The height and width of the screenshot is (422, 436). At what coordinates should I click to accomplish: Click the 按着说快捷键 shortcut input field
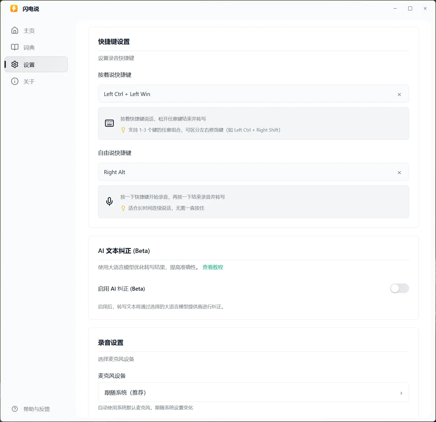coord(245,94)
